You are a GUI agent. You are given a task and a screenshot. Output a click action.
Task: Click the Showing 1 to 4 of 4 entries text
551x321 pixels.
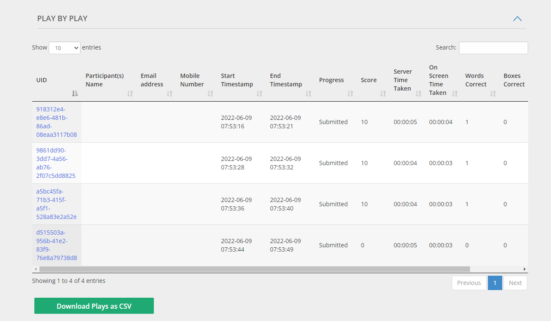pos(69,281)
